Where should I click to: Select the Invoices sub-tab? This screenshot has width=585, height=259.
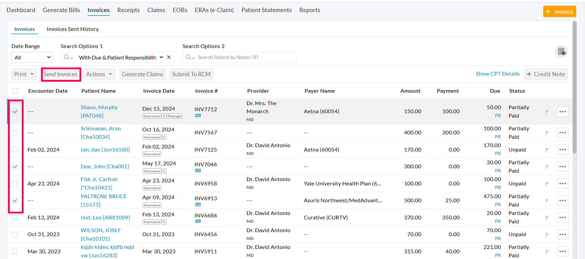pyautogui.click(x=25, y=29)
